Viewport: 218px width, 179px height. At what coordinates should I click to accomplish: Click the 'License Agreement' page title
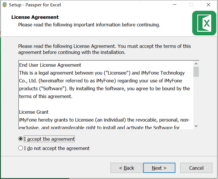[x=35, y=17]
